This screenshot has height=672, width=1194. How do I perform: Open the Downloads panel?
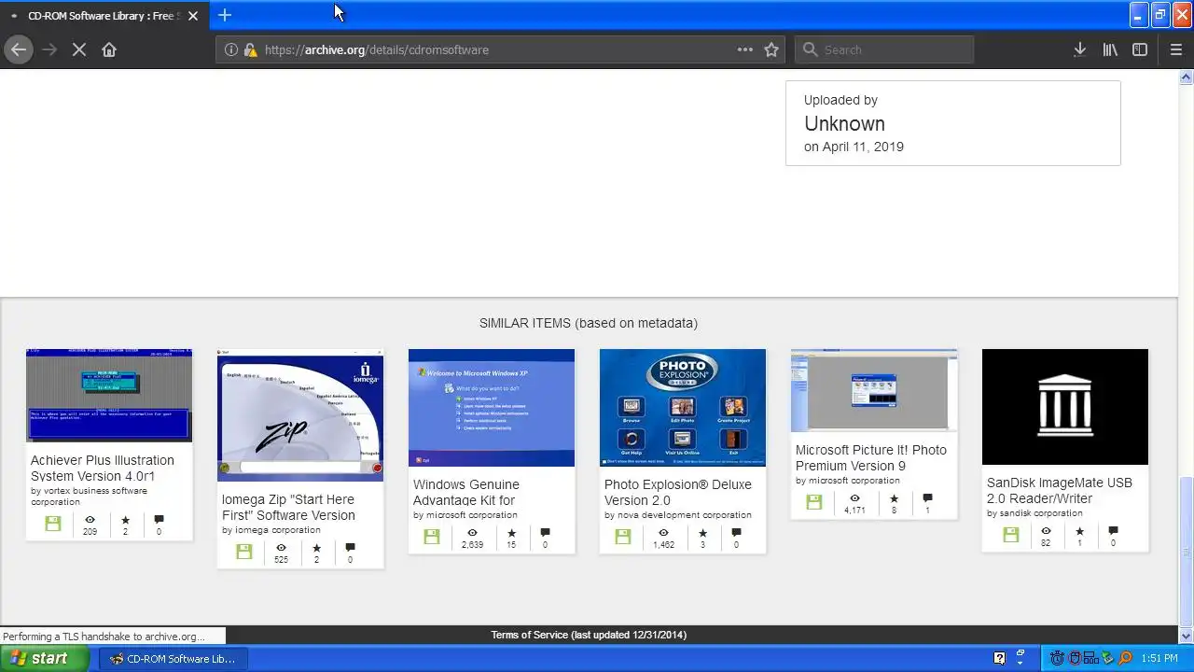click(1079, 49)
